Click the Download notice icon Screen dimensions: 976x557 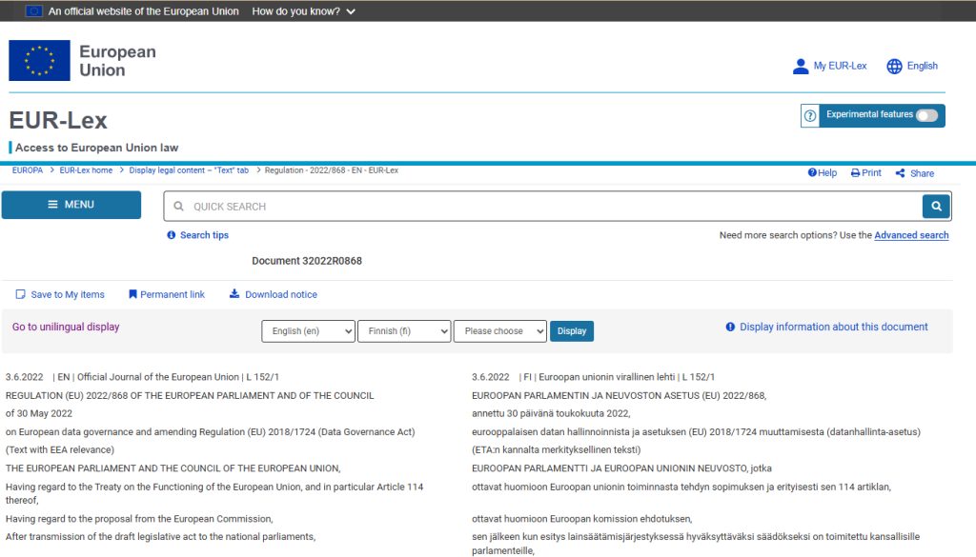tap(234, 294)
